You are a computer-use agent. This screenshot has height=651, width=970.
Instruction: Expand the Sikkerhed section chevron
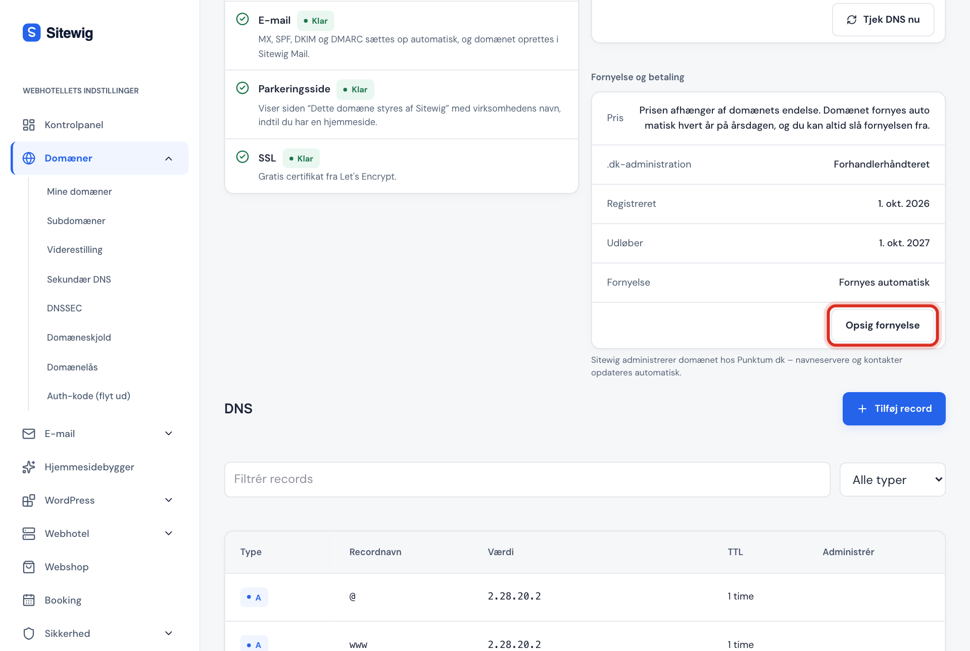pos(169,633)
